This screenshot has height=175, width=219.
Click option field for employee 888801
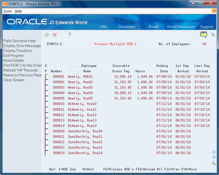(47, 77)
